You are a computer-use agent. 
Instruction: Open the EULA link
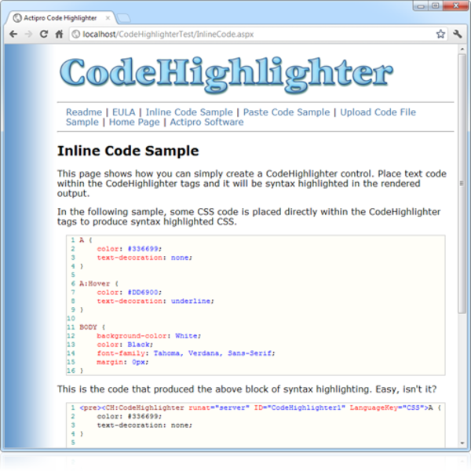(x=123, y=112)
